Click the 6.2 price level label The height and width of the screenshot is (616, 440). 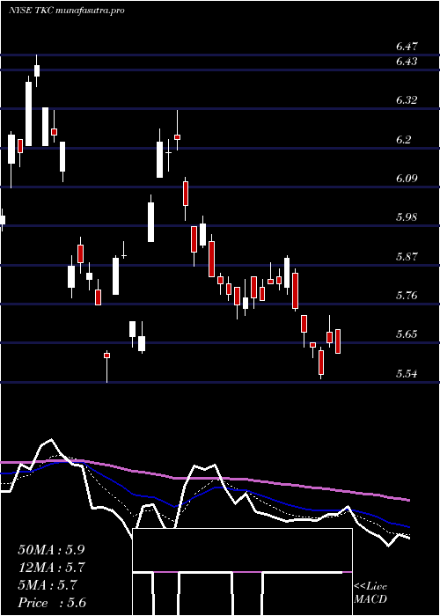403,139
